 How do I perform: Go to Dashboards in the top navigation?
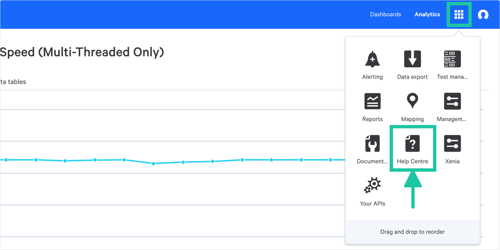pos(386,14)
